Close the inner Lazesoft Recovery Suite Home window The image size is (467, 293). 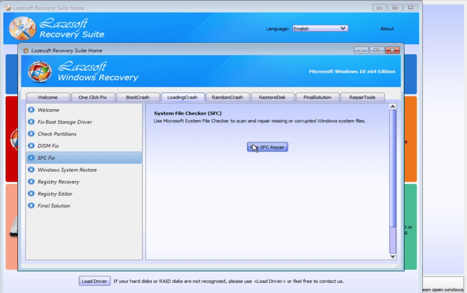392,50
